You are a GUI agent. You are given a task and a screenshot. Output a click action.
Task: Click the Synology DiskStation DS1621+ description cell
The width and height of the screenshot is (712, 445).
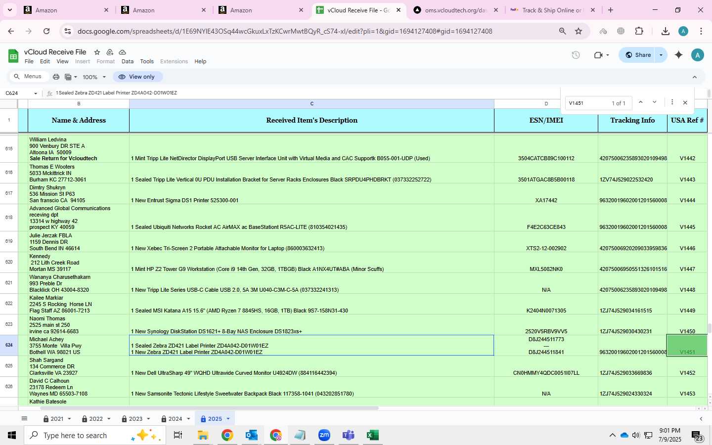[x=311, y=325]
